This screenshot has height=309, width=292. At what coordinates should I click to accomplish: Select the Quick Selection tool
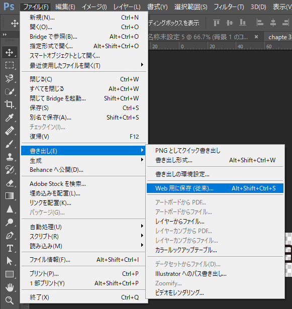click(10, 91)
